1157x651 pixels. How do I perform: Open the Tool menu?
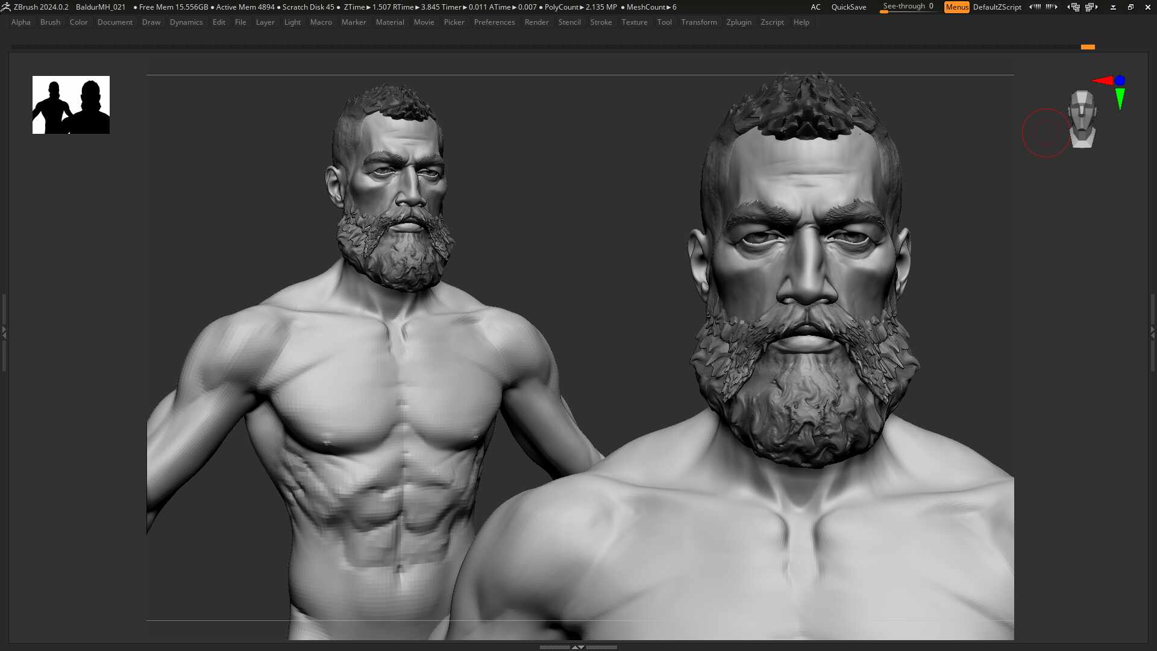[x=664, y=22]
